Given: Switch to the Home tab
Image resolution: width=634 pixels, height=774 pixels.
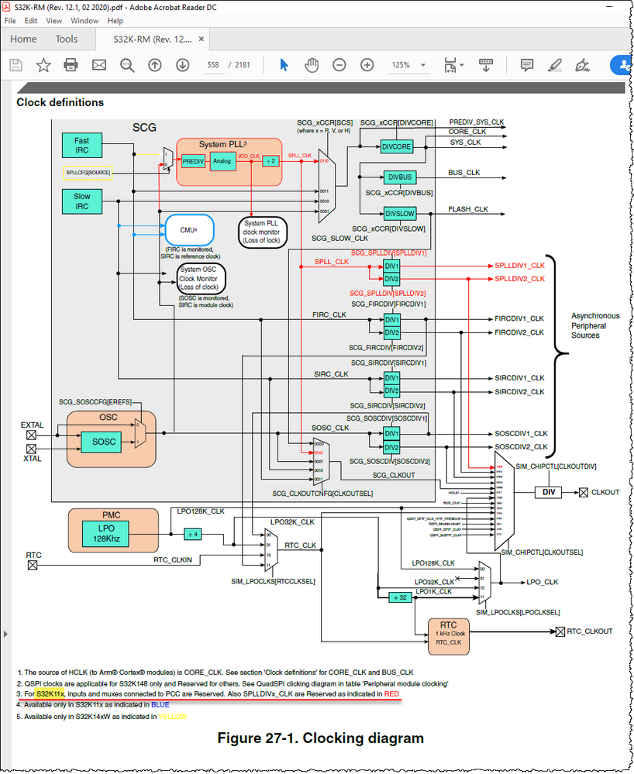Looking at the screenshot, I should point(23,39).
